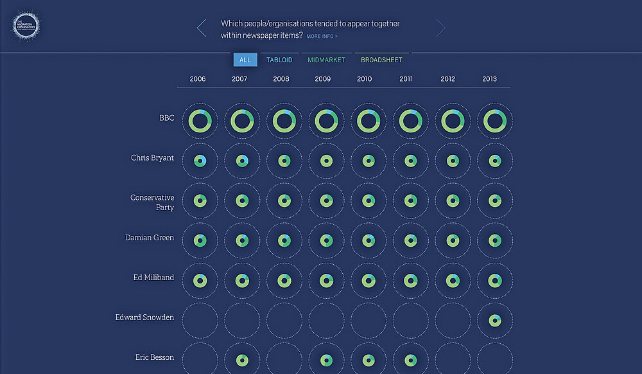The width and height of the screenshot is (642, 374).
Task: Select Ed Miliband donut for 2008
Action: click(x=284, y=280)
